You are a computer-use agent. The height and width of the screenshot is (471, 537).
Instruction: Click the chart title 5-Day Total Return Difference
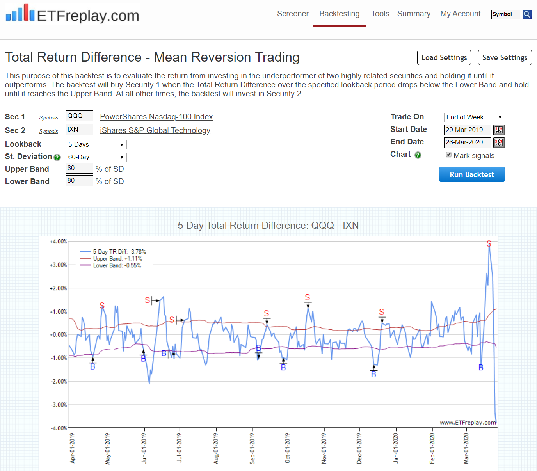268,226
